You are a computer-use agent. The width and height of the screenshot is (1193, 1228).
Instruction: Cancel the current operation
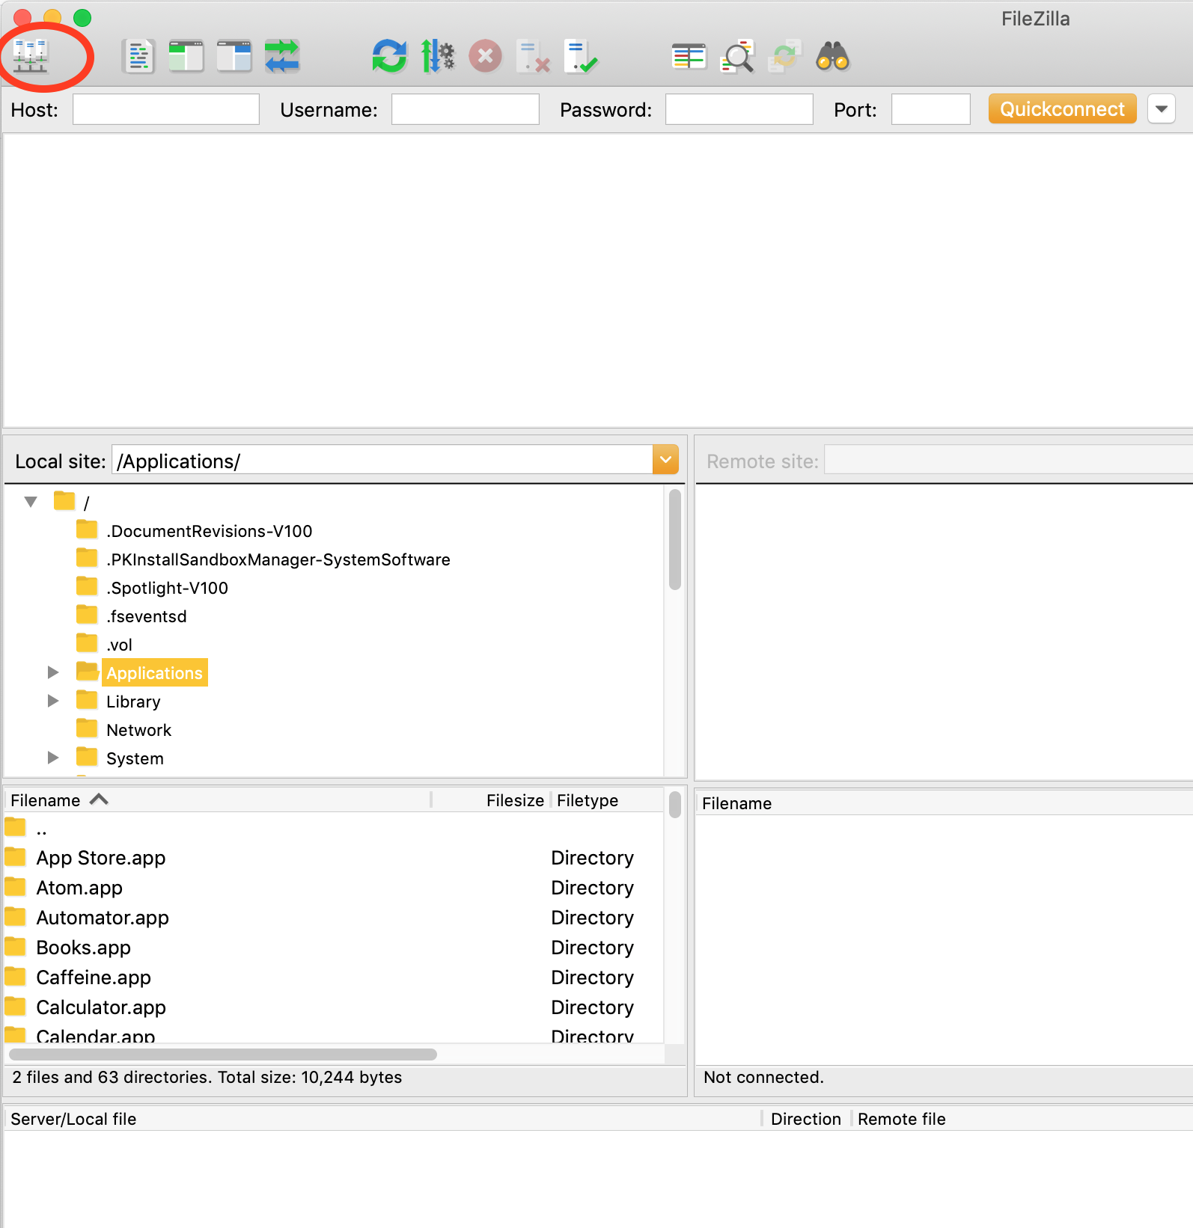point(486,56)
